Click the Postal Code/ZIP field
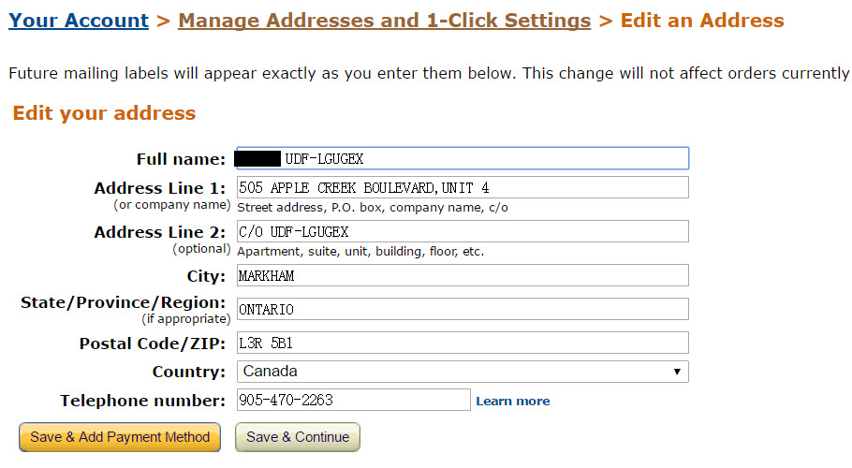This screenshot has width=852, height=468. tap(463, 343)
